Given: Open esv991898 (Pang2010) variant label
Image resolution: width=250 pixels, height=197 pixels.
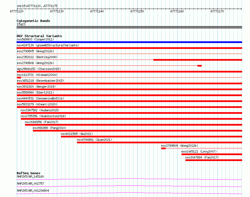Looking at the screenshot, I should [49, 128].
